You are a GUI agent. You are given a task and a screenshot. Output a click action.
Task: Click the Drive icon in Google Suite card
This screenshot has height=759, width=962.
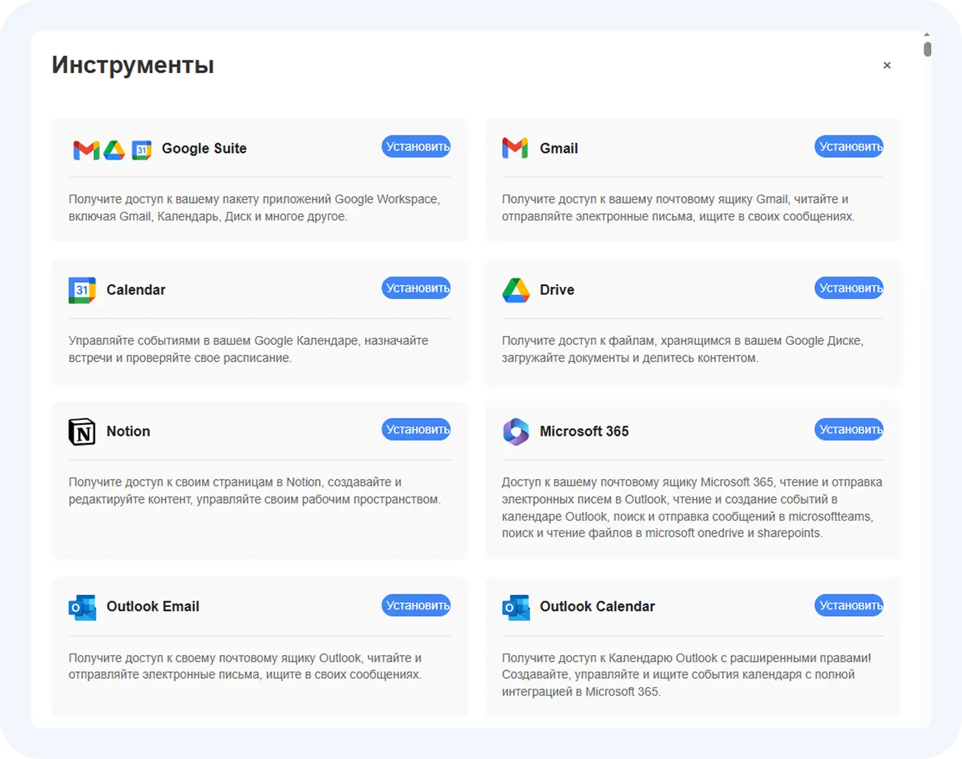pyautogui.click(x=114, y=150)
